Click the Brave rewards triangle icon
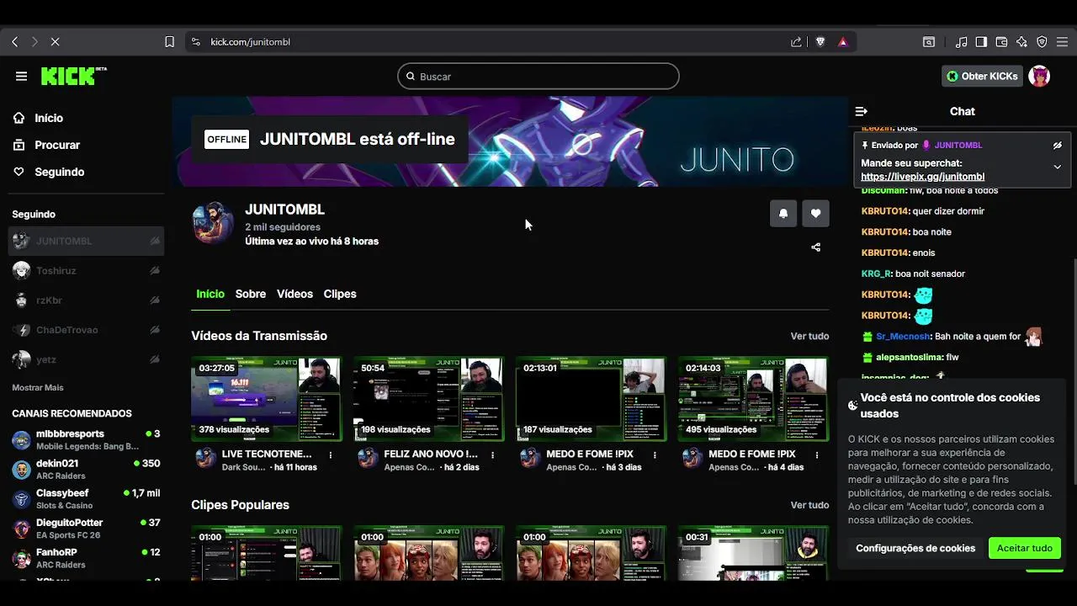1077x606 pixels. 843,41
